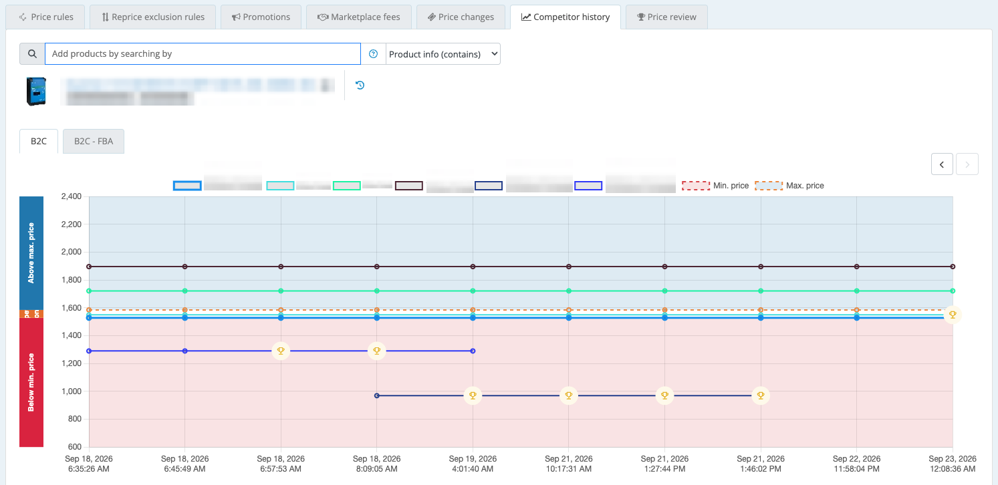Click the product thumbnail image
998x485 pixels.
(x=36, y=92)
